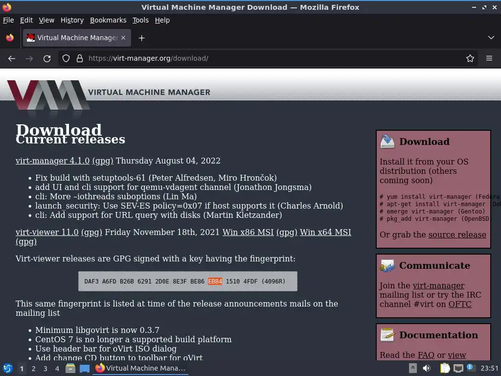
Task: Click the 'Download' page heading
Action: tap(59, 129)
